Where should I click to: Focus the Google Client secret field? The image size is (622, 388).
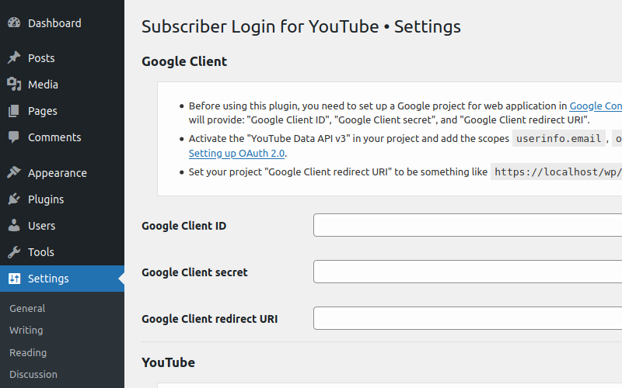[468, 272]
